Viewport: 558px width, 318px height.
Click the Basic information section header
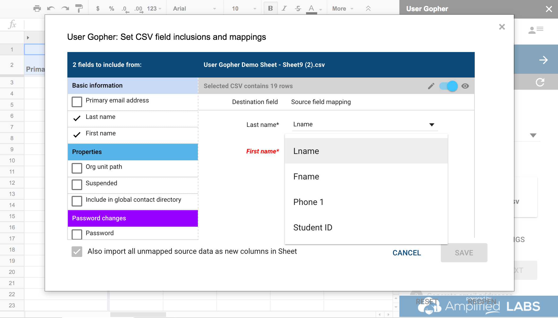pos(133,85)
